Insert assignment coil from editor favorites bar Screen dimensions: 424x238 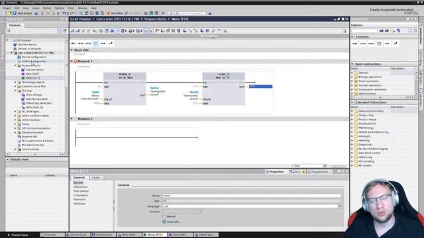(88, 43)
